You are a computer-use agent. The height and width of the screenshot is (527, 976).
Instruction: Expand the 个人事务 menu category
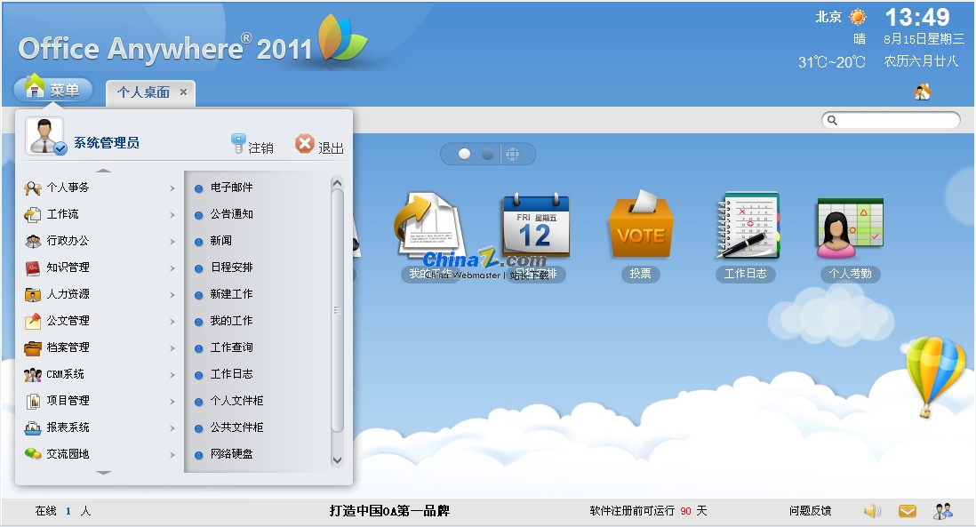pyautogui.click(x=100, y=188)
